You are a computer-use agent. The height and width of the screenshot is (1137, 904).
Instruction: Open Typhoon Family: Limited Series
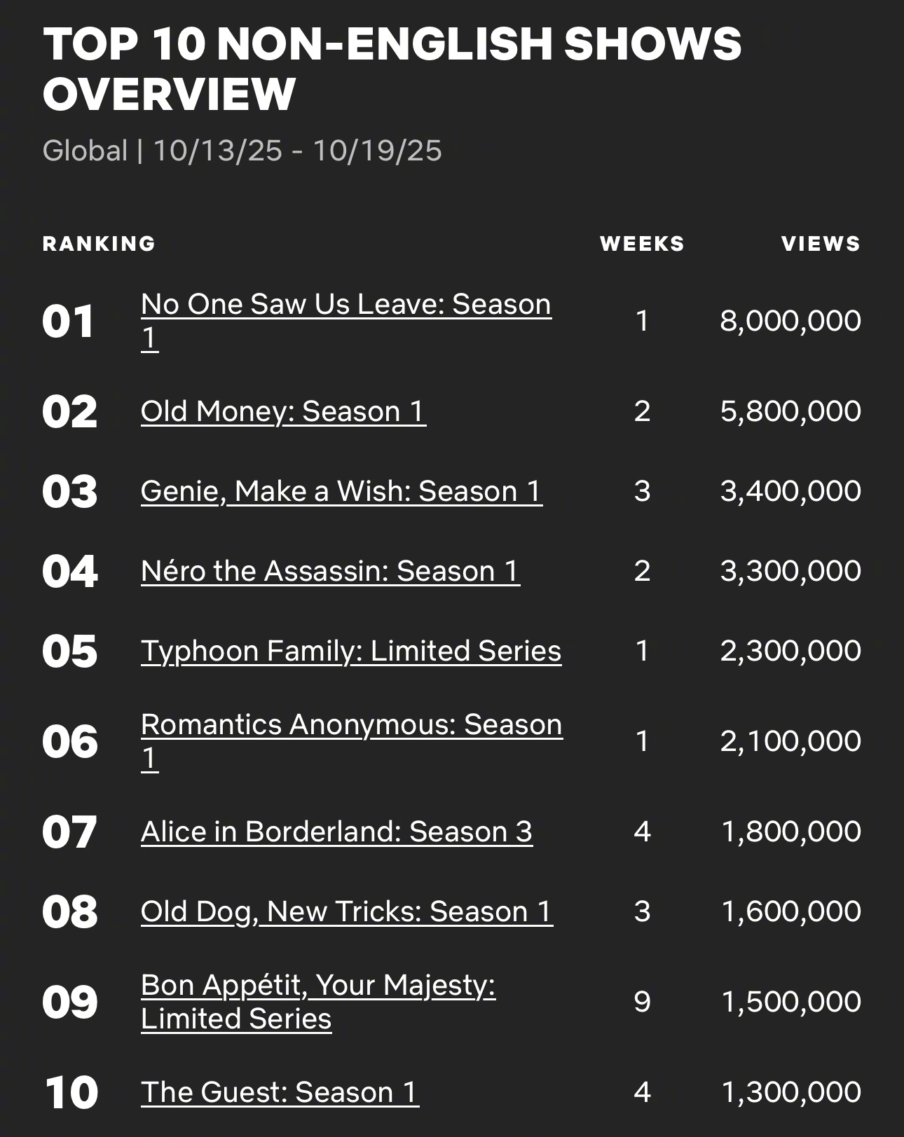point(351,651)
